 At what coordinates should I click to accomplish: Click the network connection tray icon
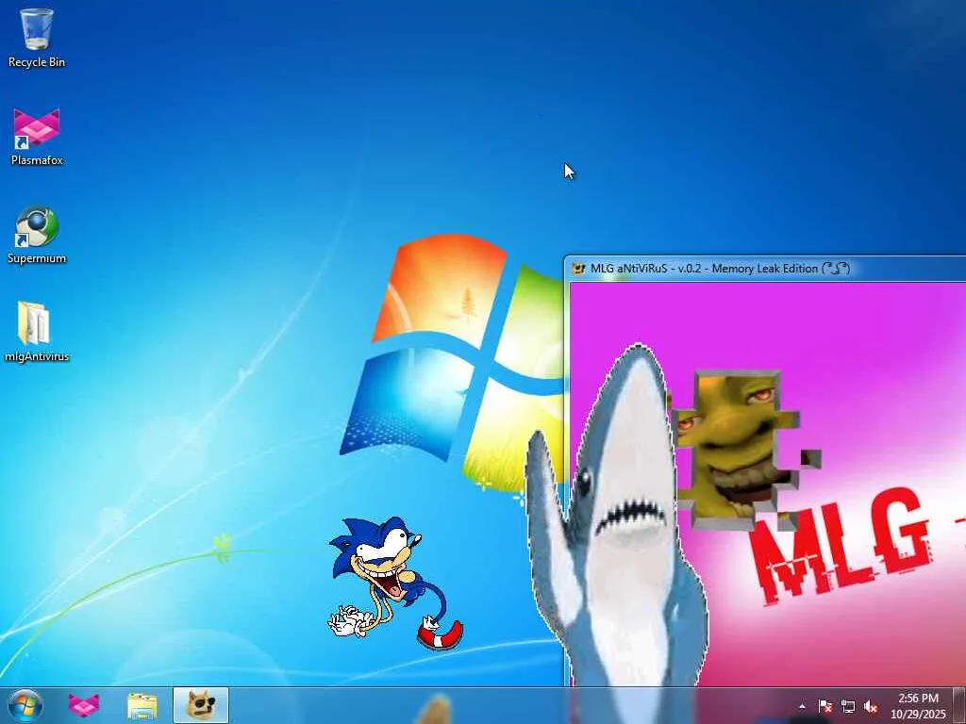pos(848,706)
